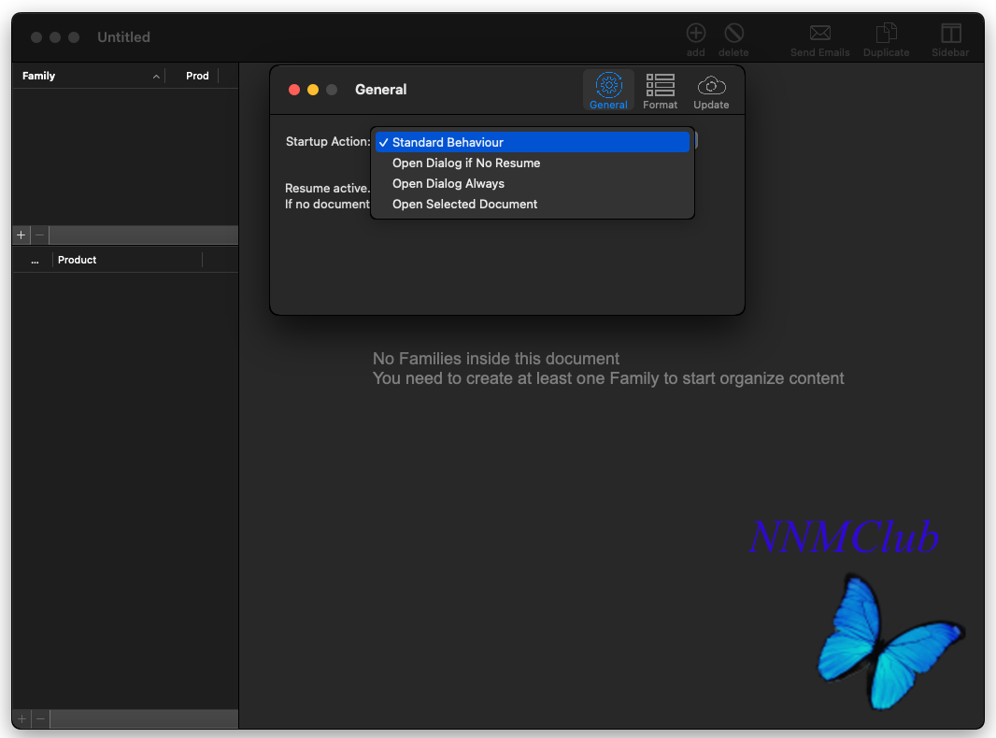
Task: Click the add icon in toolbar
Action: pyautogui.click(x=695, y=34)
